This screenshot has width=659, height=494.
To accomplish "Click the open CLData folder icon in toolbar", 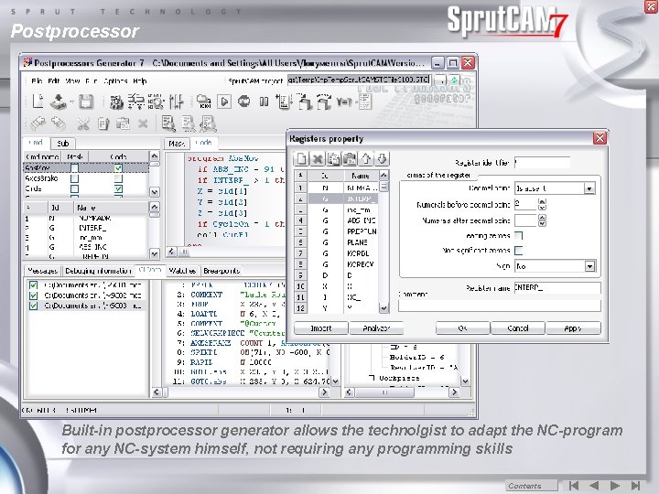I will [203, 102].
